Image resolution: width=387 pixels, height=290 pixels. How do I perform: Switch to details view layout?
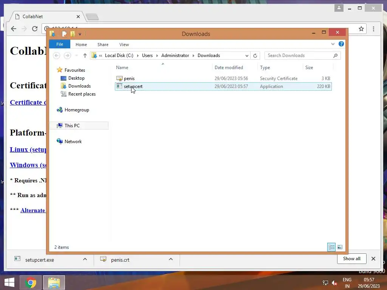(331, 247)
